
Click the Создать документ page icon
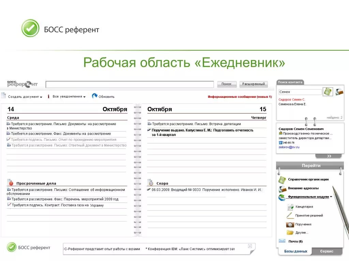3,95
